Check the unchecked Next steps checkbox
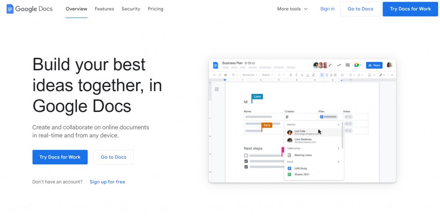Viewport: 440px width, 216px height. tap(246, 156)
